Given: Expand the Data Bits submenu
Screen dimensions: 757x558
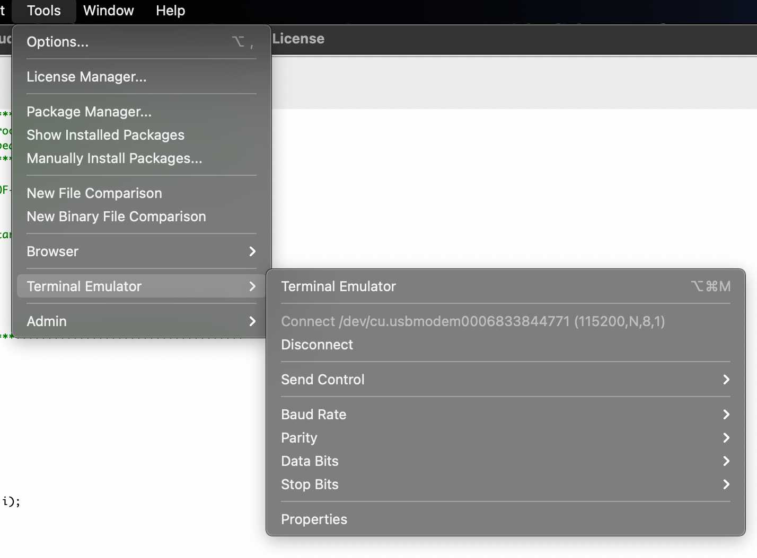Looking at the screenshot, I should [506, 461].
